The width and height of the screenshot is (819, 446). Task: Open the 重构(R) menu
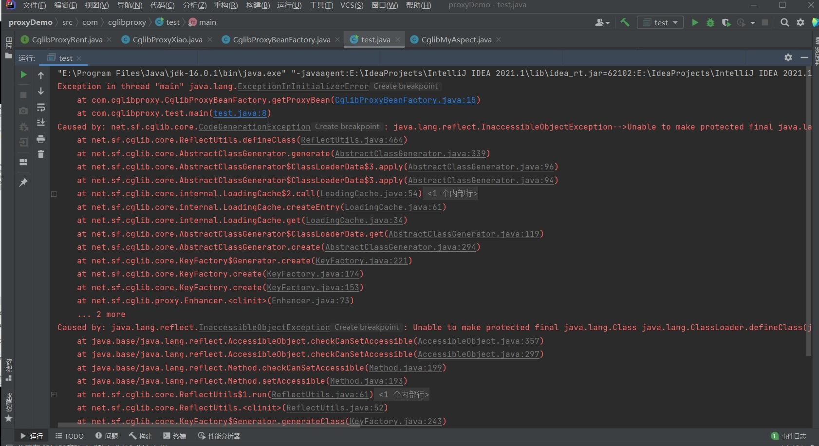pyautogui.click(x=225, y=5)
